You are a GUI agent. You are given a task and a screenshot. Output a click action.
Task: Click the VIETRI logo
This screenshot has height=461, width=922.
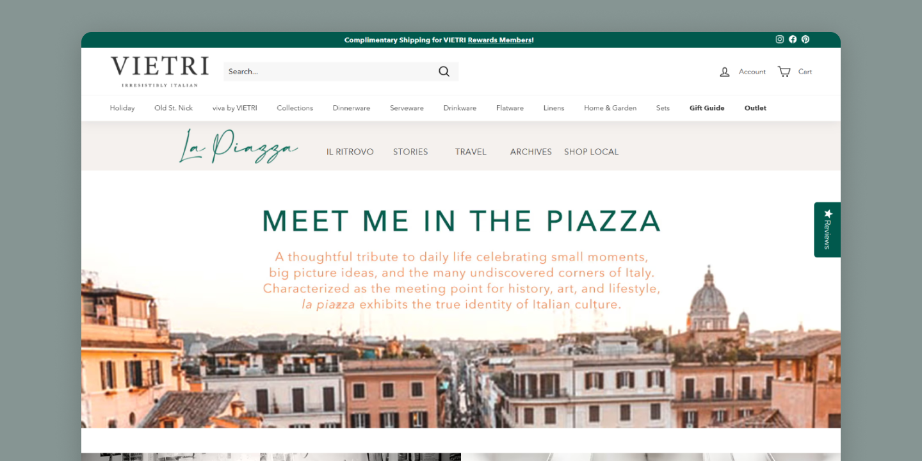click(x=159, y=71)
